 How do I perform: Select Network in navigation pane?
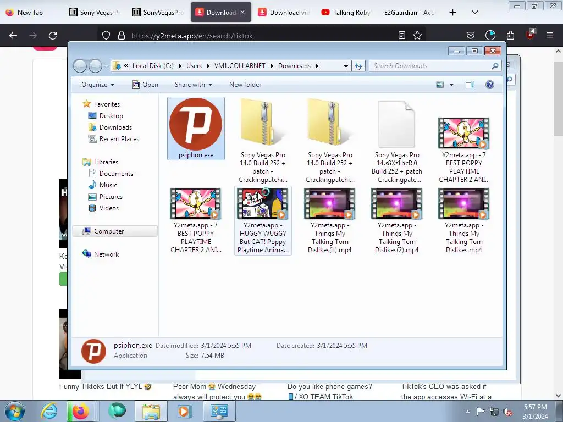tap(106, 254)
